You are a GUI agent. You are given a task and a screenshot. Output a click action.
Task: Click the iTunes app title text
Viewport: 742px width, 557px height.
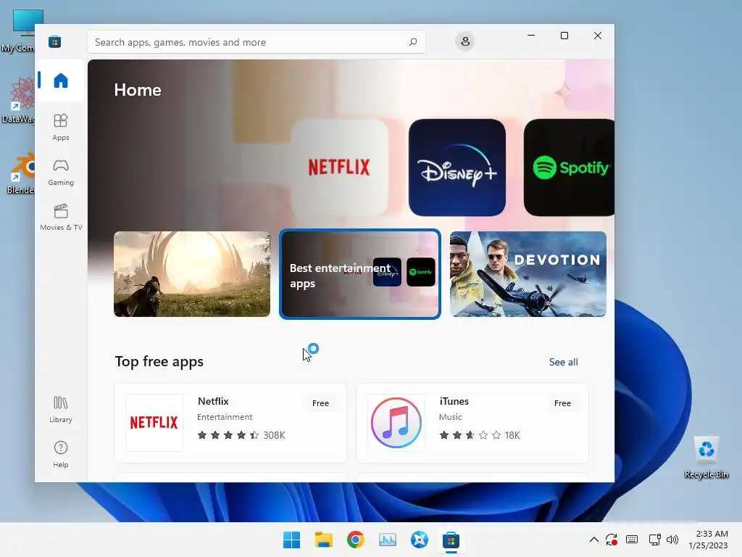click(454, 401)
